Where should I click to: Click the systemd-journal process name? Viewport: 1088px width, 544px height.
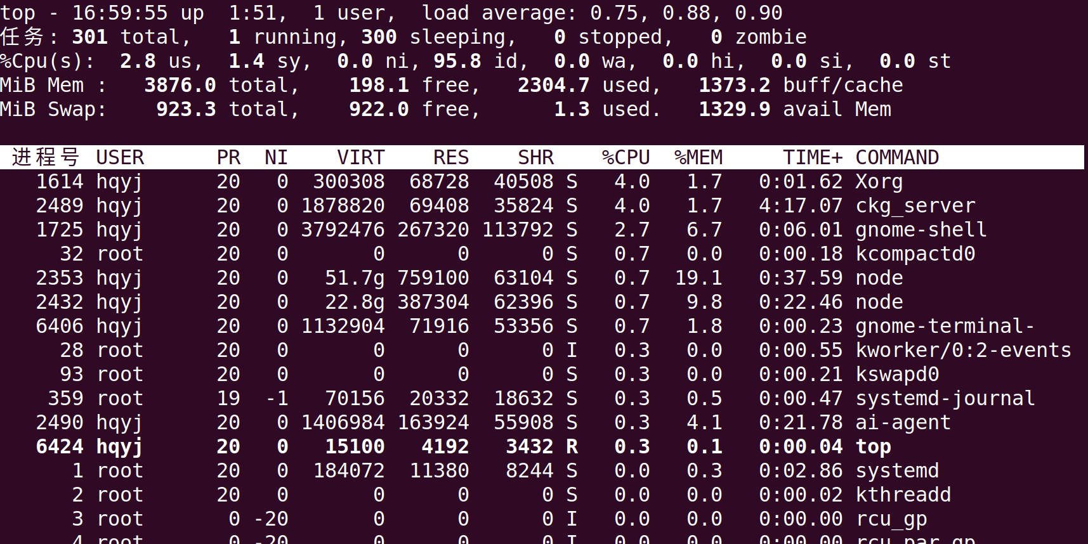(x=945, y=398)
